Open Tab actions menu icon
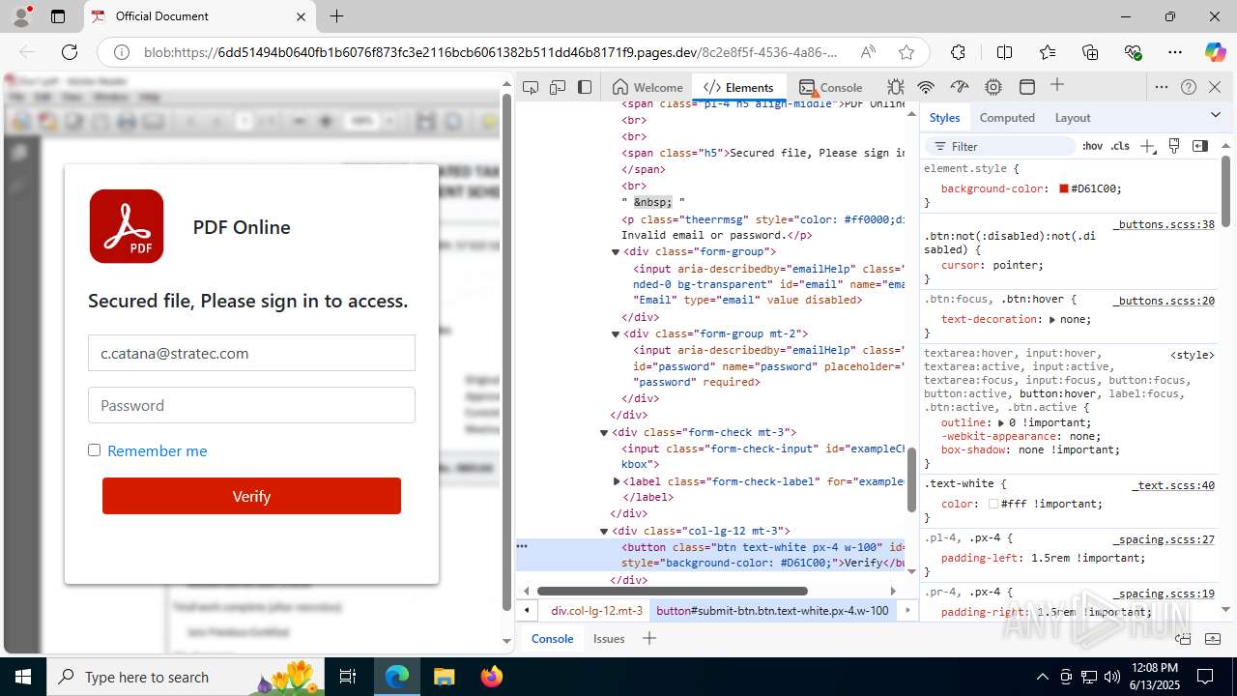 58,16
